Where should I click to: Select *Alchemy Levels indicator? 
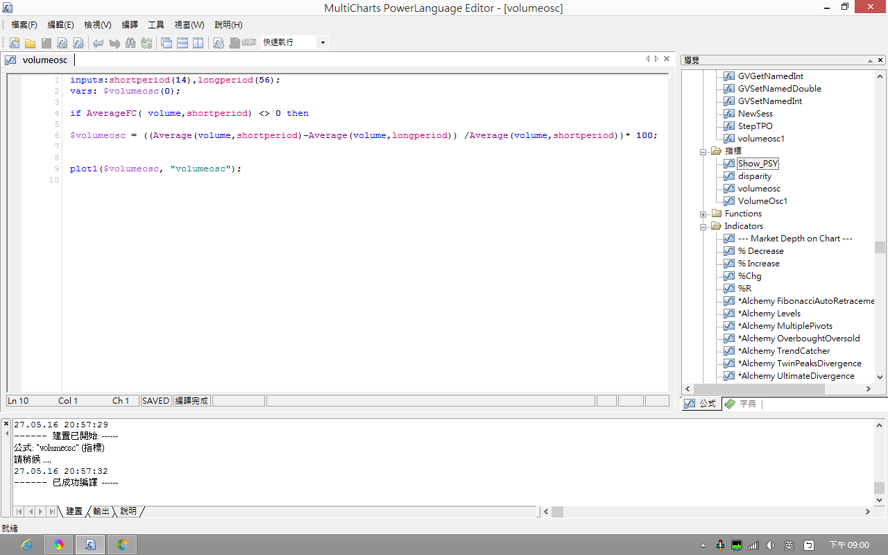(769, 314)
